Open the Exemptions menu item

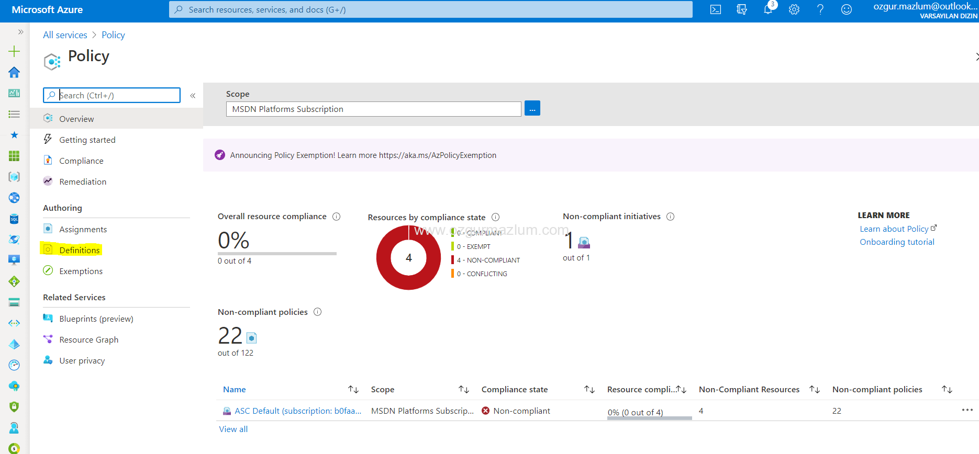click(x=116, y=271)
